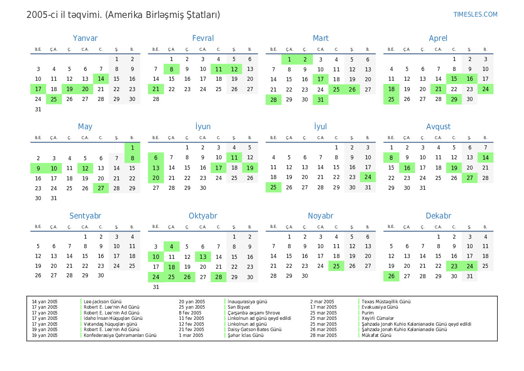Select the Fevral month title
524x371 pixels.
[203, 38]
